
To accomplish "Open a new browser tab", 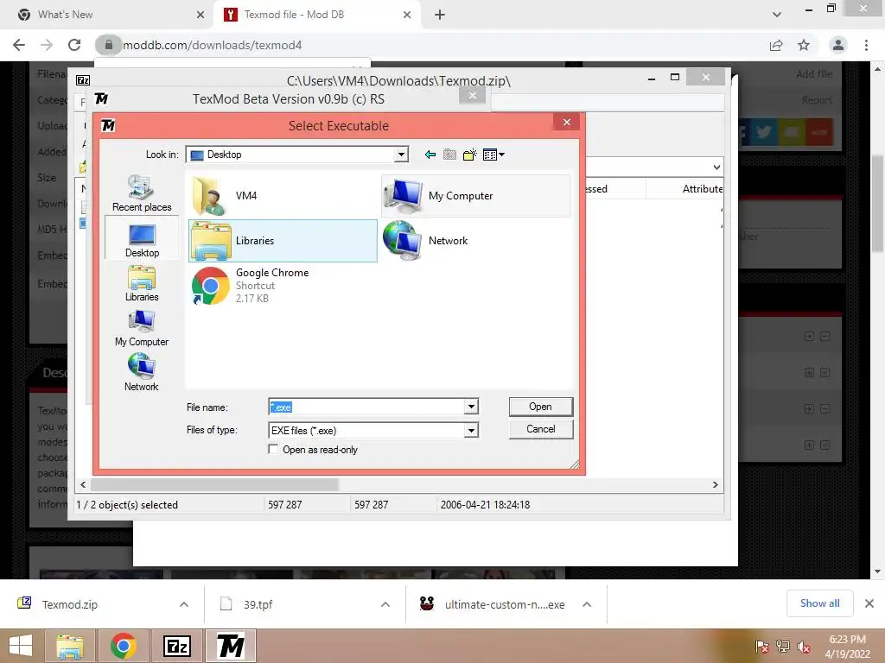I will pos(440,15).
